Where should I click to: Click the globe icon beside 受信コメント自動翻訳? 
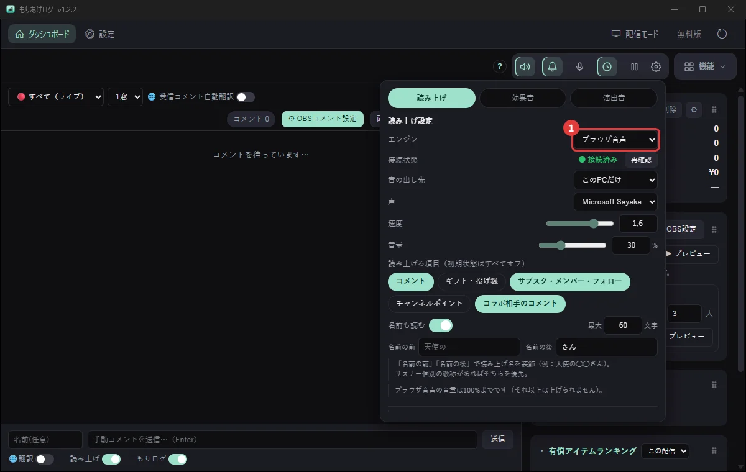point(152,97)
